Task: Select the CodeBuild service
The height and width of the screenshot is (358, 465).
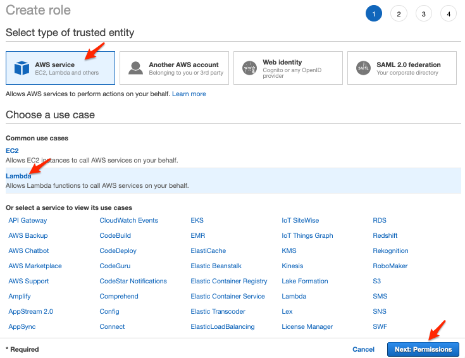Action: pos(115,235)
